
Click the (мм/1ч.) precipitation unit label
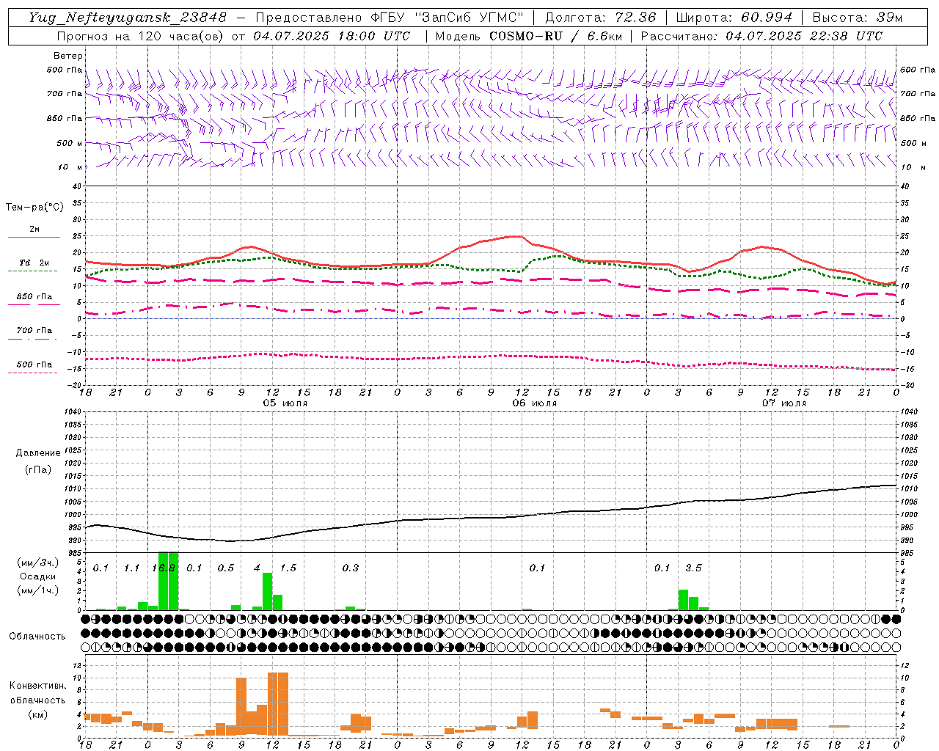pyautogui.click(x=38, y=590)
